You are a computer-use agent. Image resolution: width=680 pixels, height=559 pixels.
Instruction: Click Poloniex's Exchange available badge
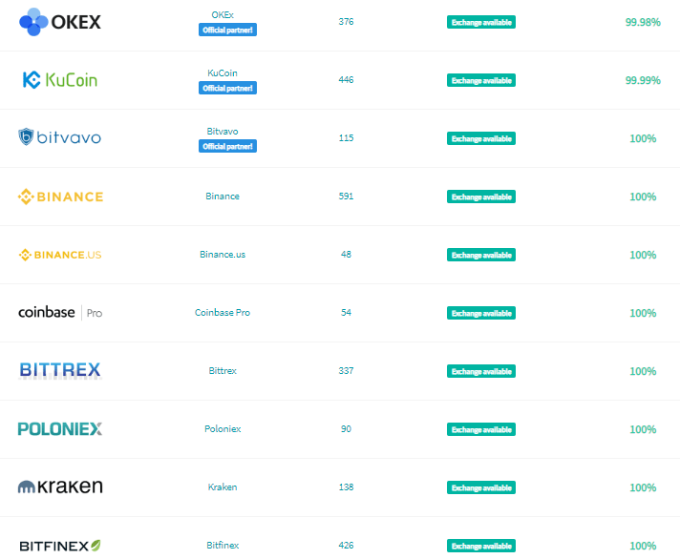[x=481, y=429]
